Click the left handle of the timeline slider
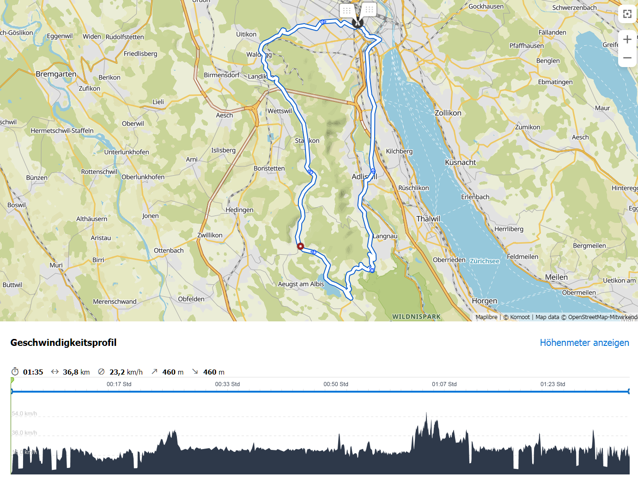 (12, 392)
